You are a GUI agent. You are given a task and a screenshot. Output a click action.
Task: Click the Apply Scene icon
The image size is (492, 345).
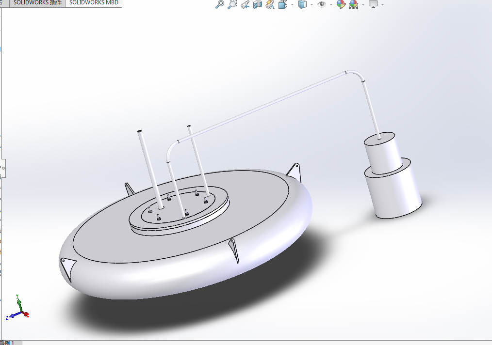354,4
